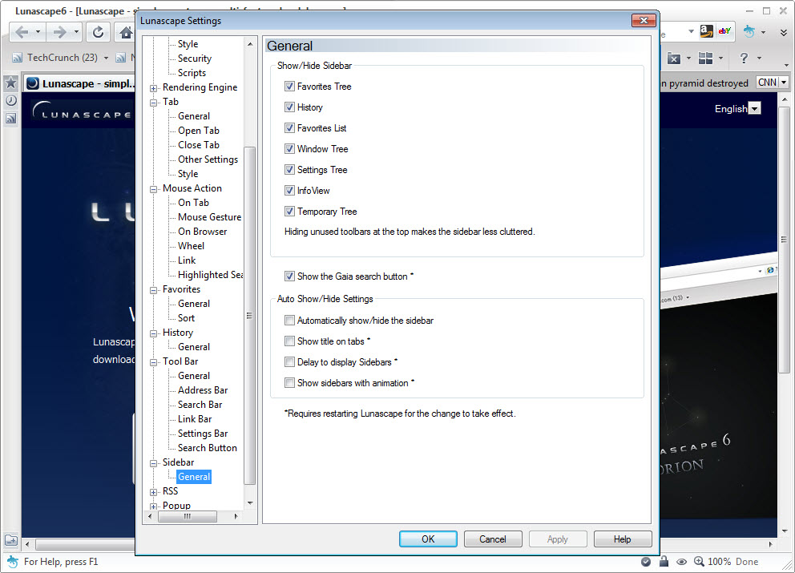This screenshot has height=573, width=795.
Task: Click the blue gecko engine icon
Action: pos(749,31)
